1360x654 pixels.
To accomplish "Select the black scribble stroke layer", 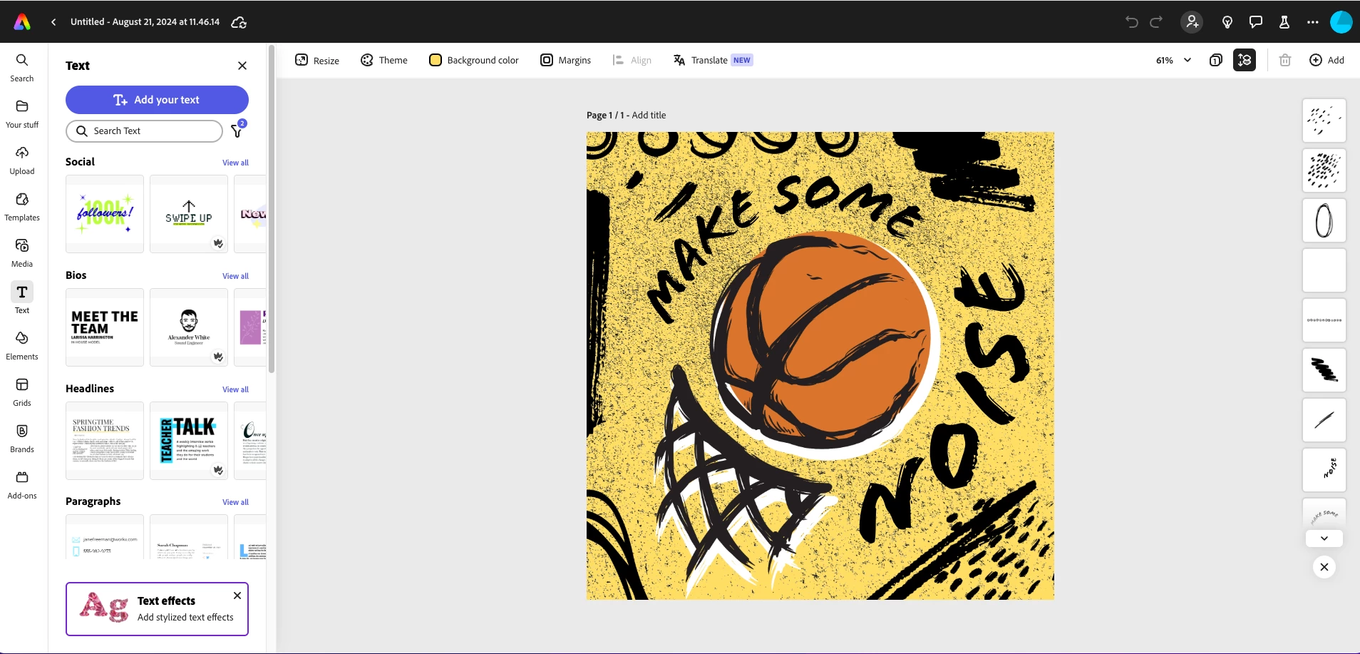I will coord(1324,370).
